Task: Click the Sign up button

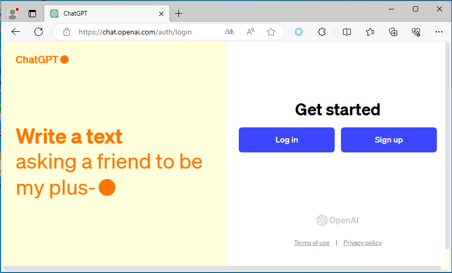Action: (388, 140)
